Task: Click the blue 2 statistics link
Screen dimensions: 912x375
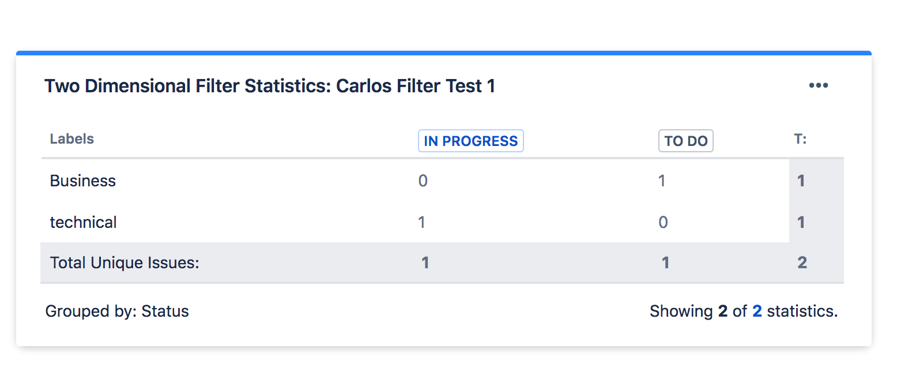Action: 757,312
